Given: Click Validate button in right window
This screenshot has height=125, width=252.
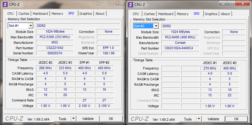Looking at the screenshot, I should pyautogui.click(x=213, y=119).
